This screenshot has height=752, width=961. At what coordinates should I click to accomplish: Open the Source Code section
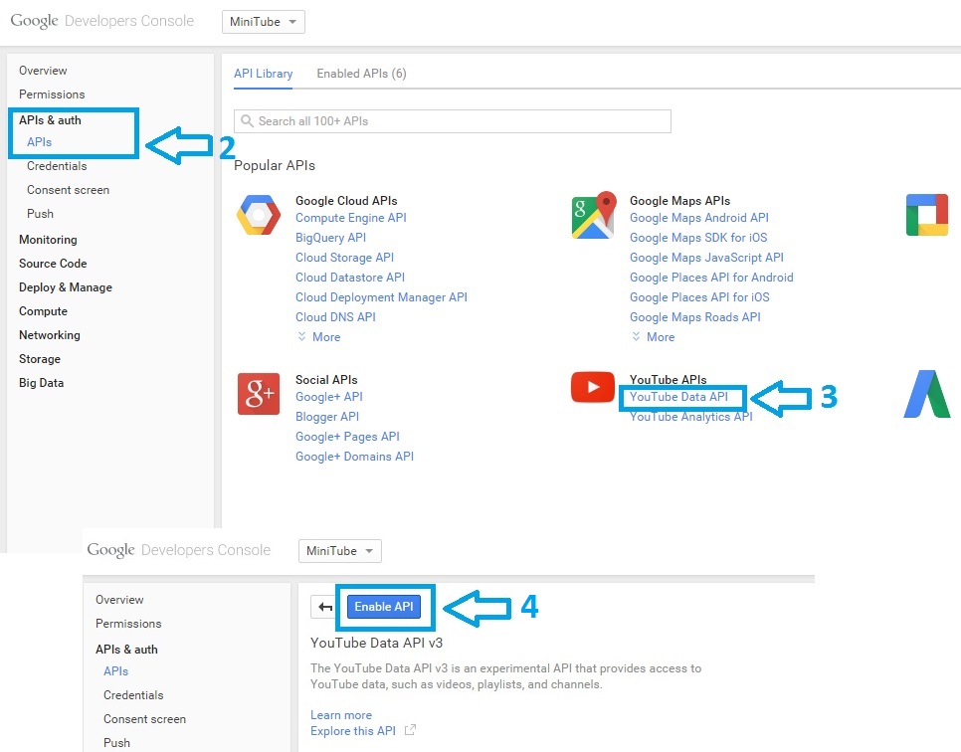click(x=53, y=264)
